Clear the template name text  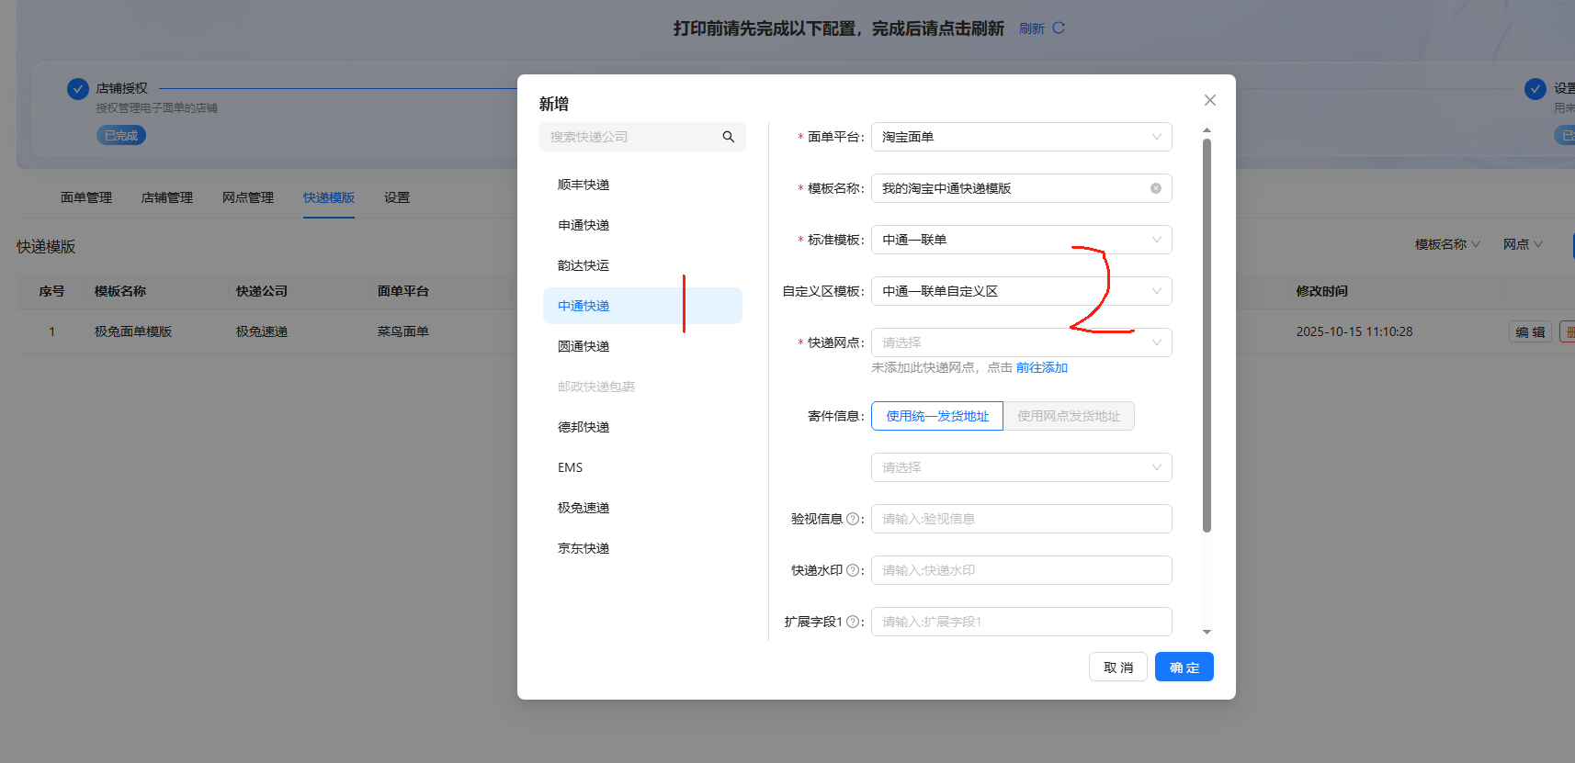tap(1155, 188)
